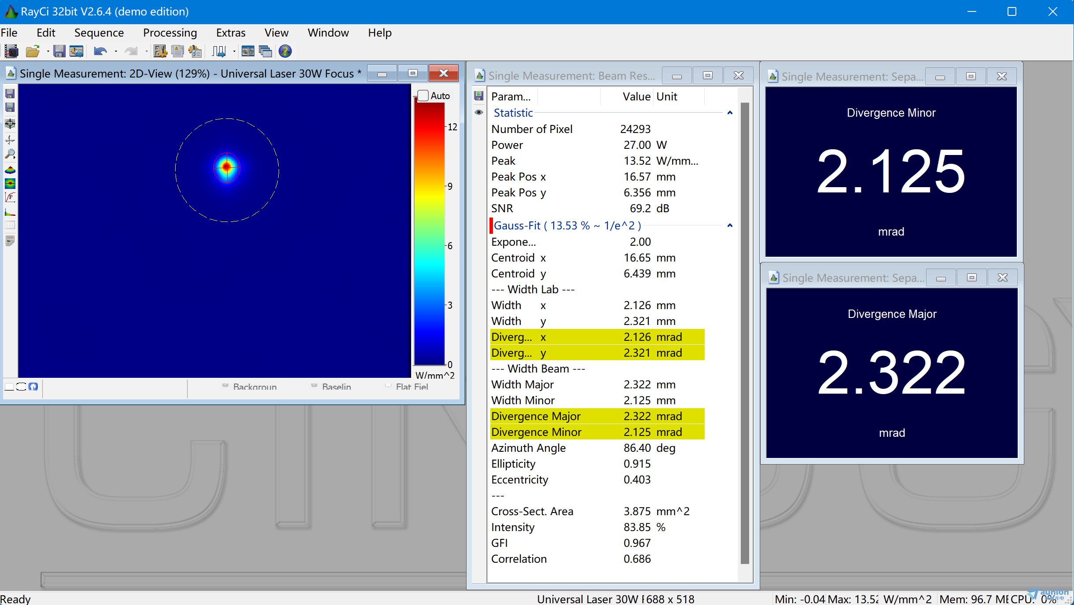Click the magnifier zoom tool icon

(10, 154)
